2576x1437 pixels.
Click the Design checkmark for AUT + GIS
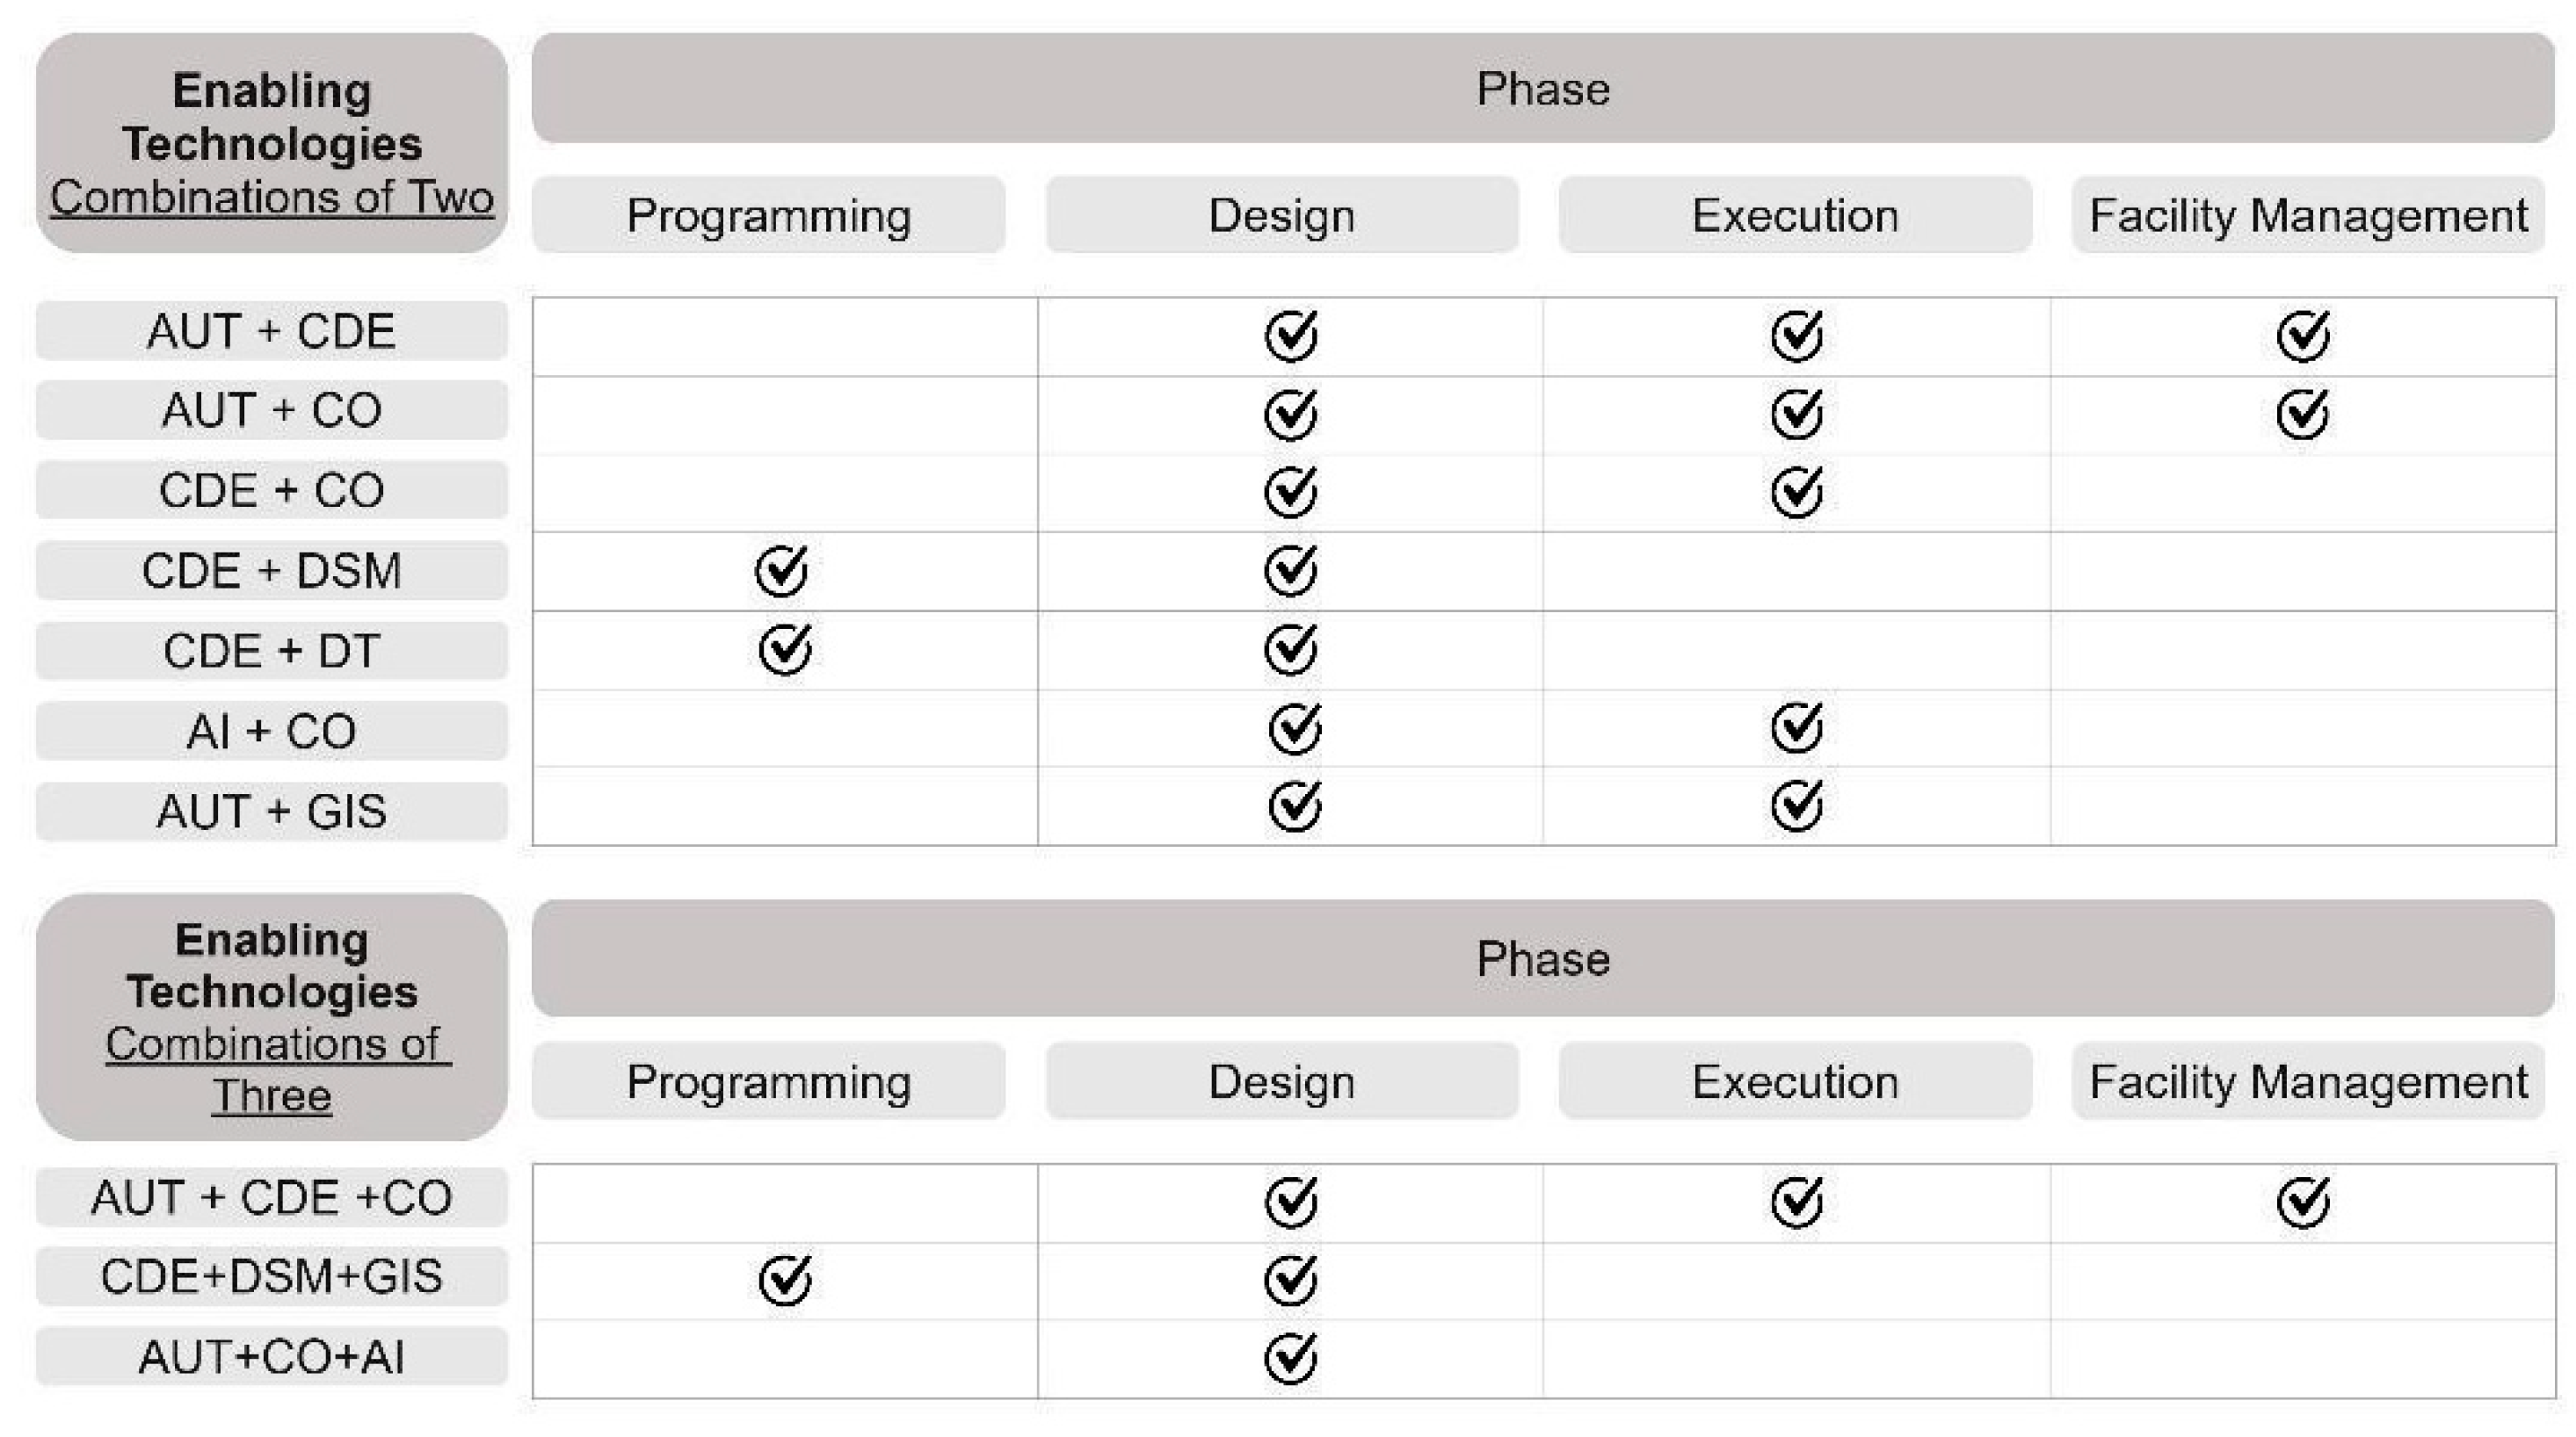pyautogui.click(x=1294, y=806)
